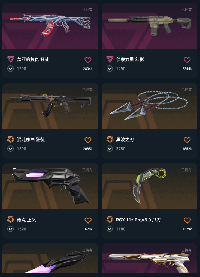Click the 混沌序曲 狂徒 skin name
Viewport: 200px width, 277px height.
coord(31,139)
